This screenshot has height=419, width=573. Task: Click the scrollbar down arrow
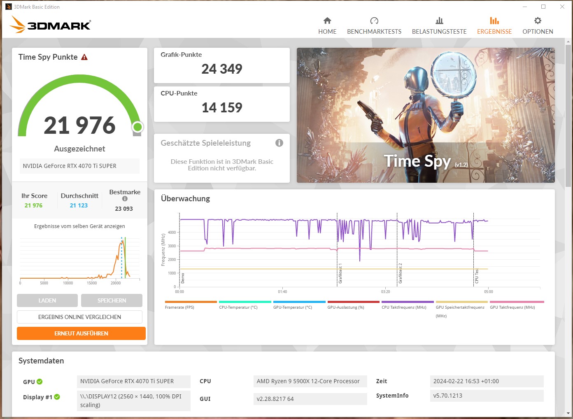pos(568,413)
